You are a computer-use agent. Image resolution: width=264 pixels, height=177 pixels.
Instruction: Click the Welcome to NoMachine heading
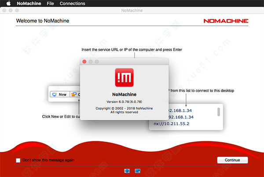pyautogui.click(x=43, y=21)
